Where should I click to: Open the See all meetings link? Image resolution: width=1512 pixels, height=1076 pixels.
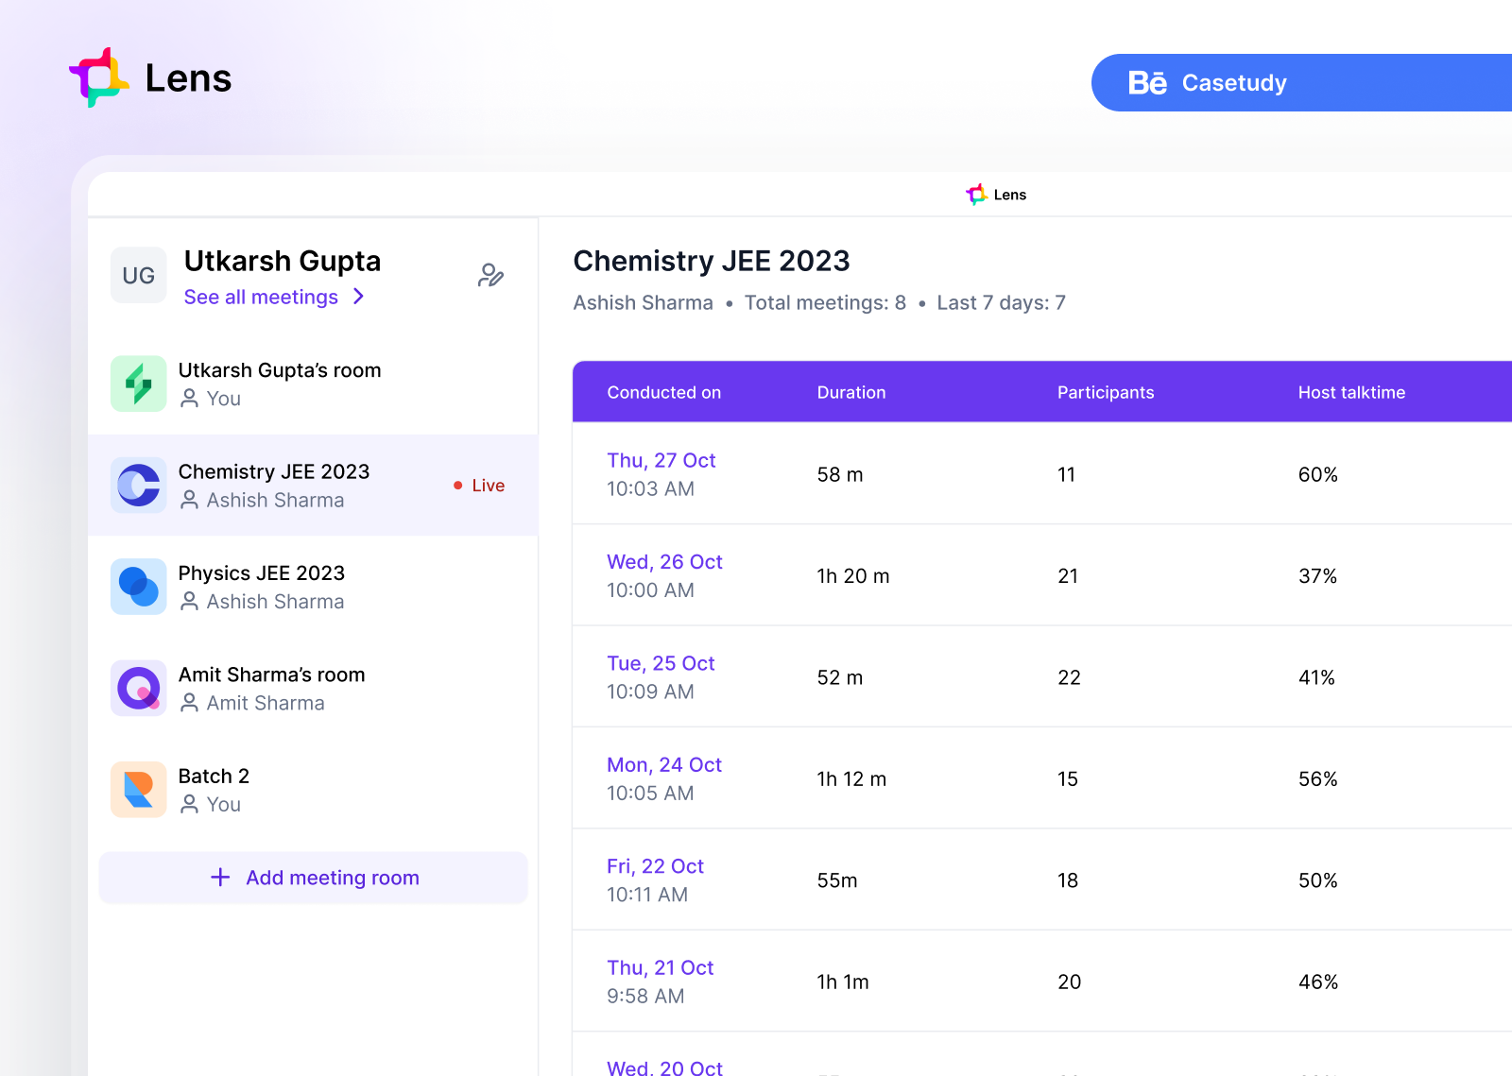click(x=261, y=297)
